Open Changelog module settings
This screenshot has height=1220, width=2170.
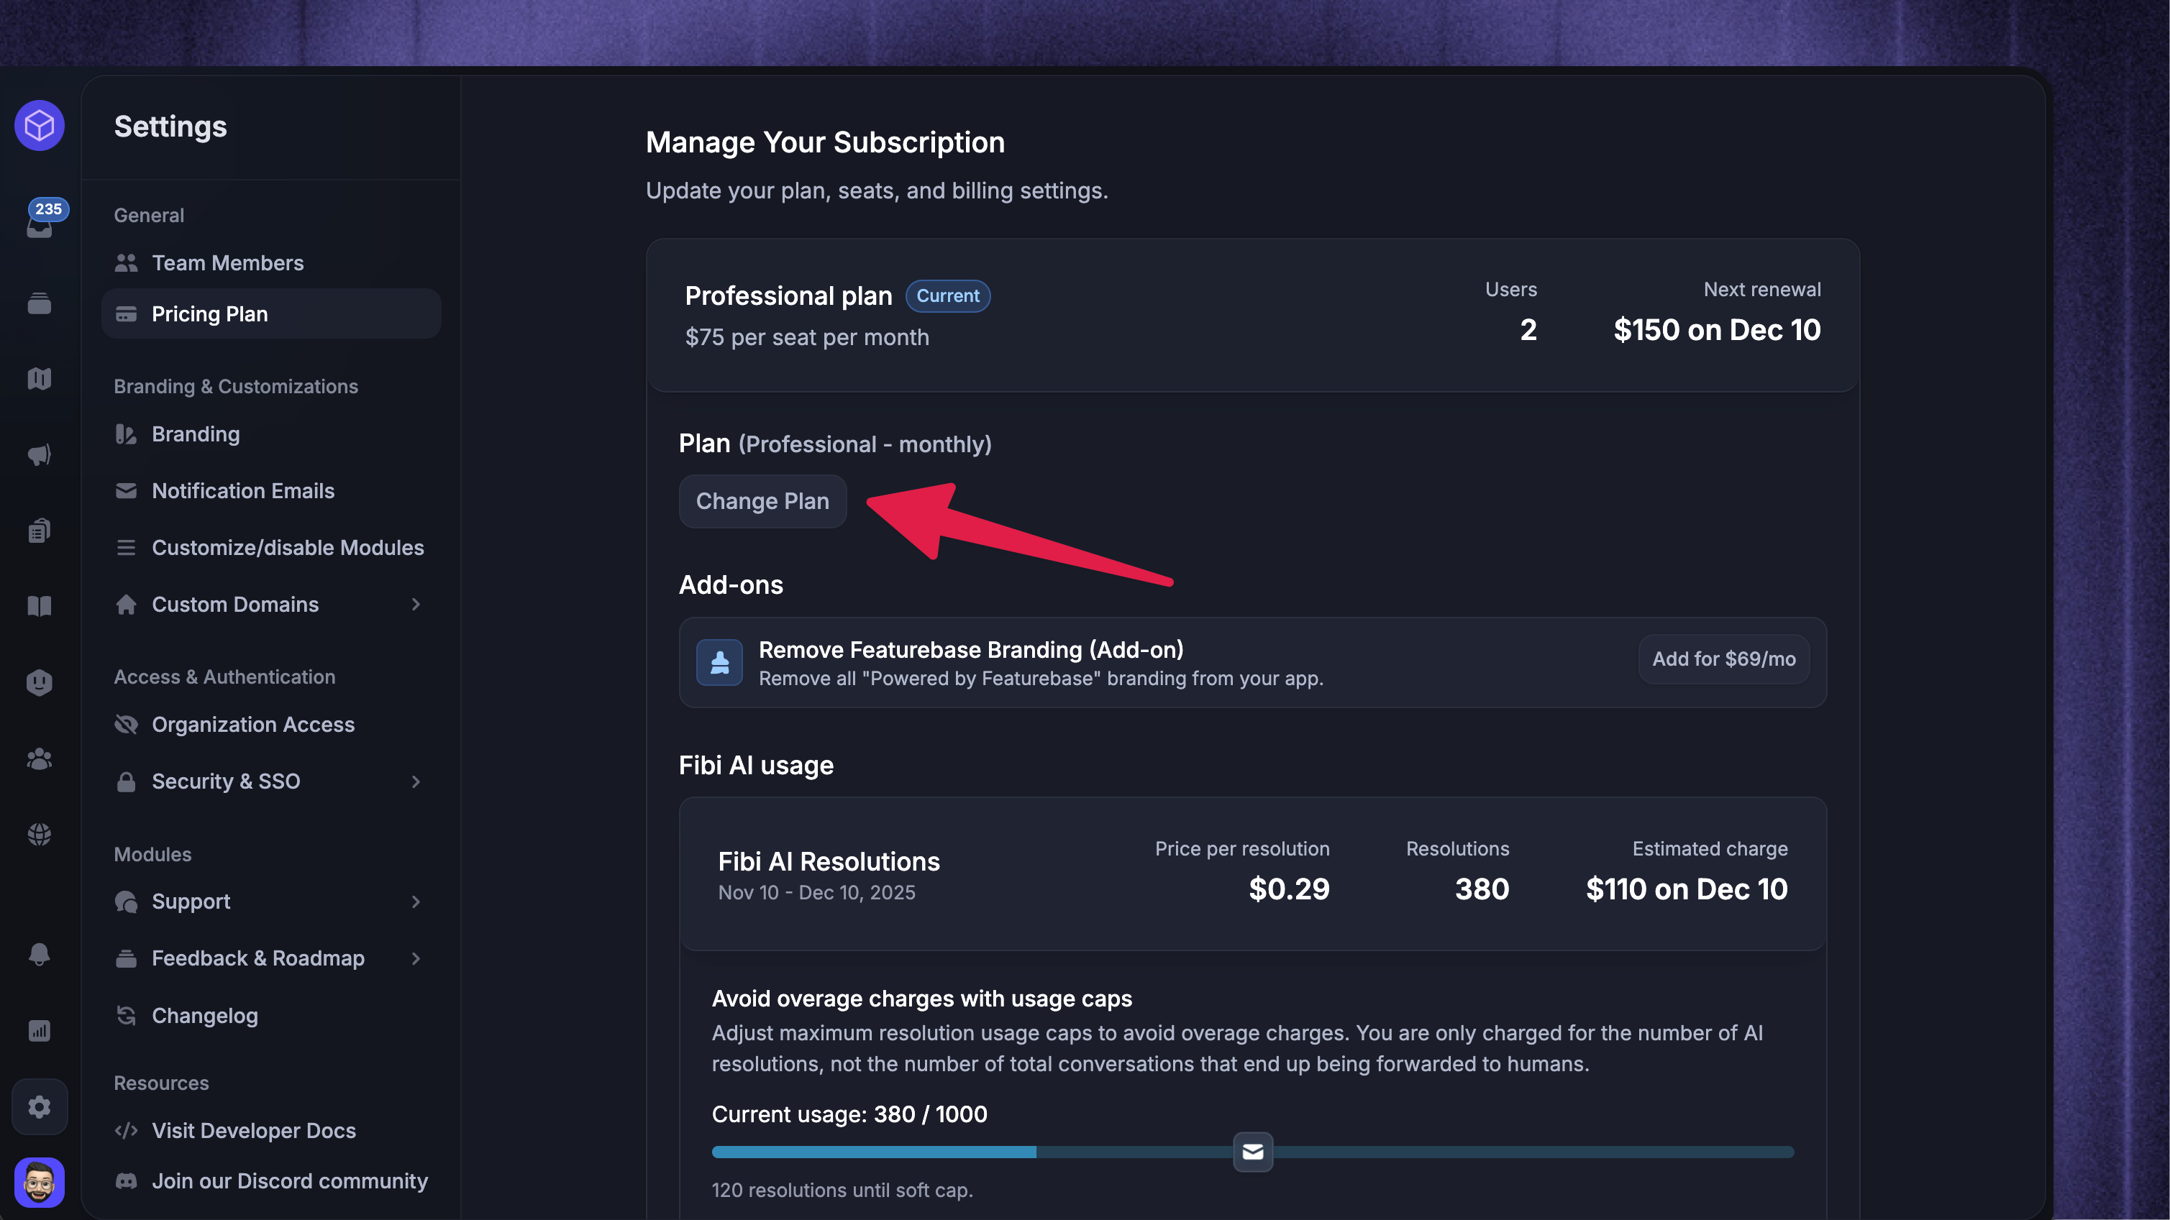271,1015
